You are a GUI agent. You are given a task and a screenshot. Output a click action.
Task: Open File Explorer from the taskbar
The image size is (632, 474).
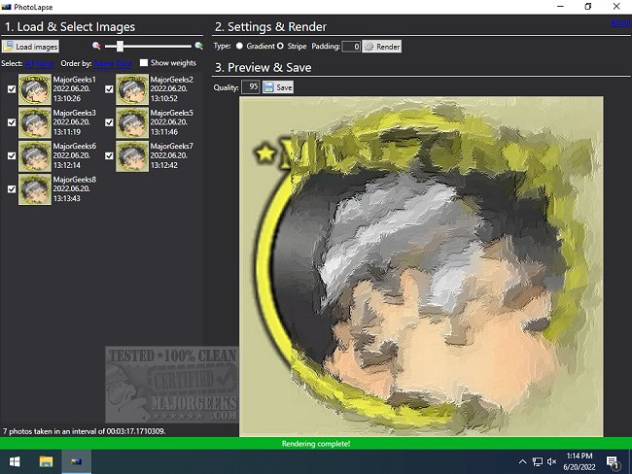pos(46,462)
